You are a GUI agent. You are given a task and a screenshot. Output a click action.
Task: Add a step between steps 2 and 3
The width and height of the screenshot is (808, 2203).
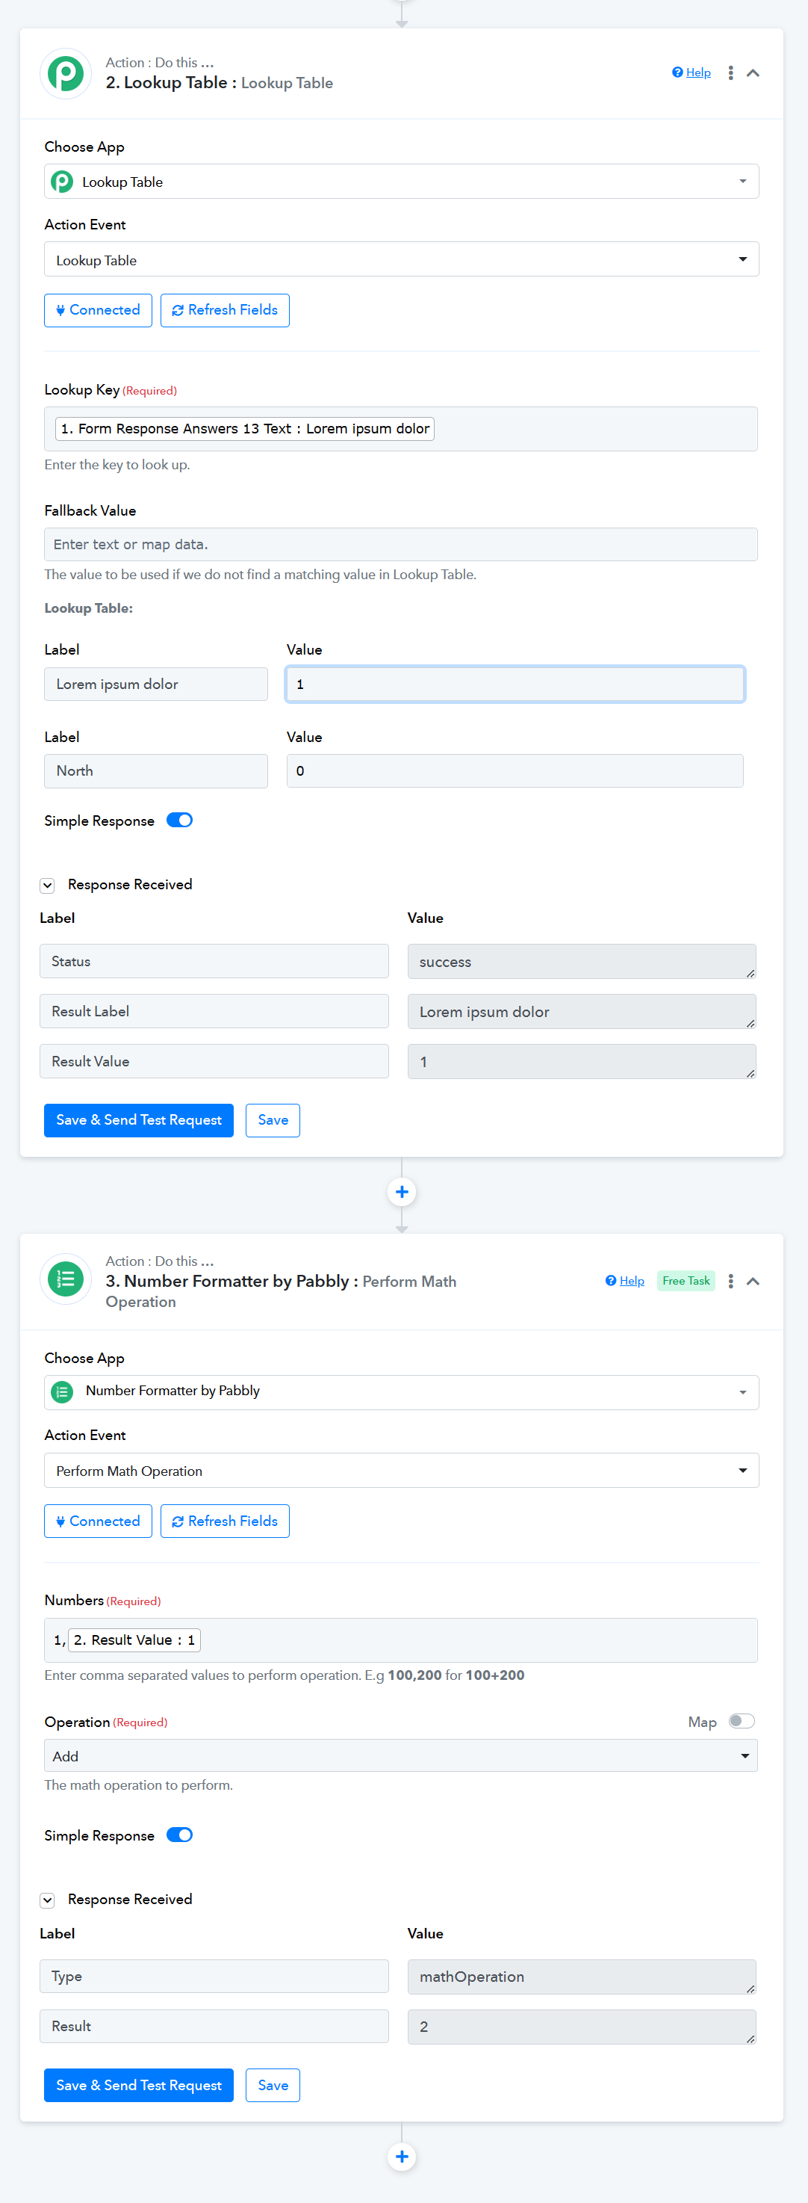tap(402, 1192)
